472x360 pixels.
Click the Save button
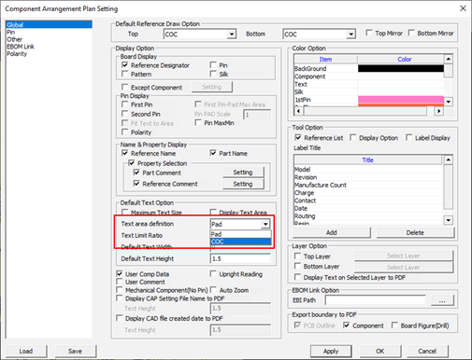point(75,351)
